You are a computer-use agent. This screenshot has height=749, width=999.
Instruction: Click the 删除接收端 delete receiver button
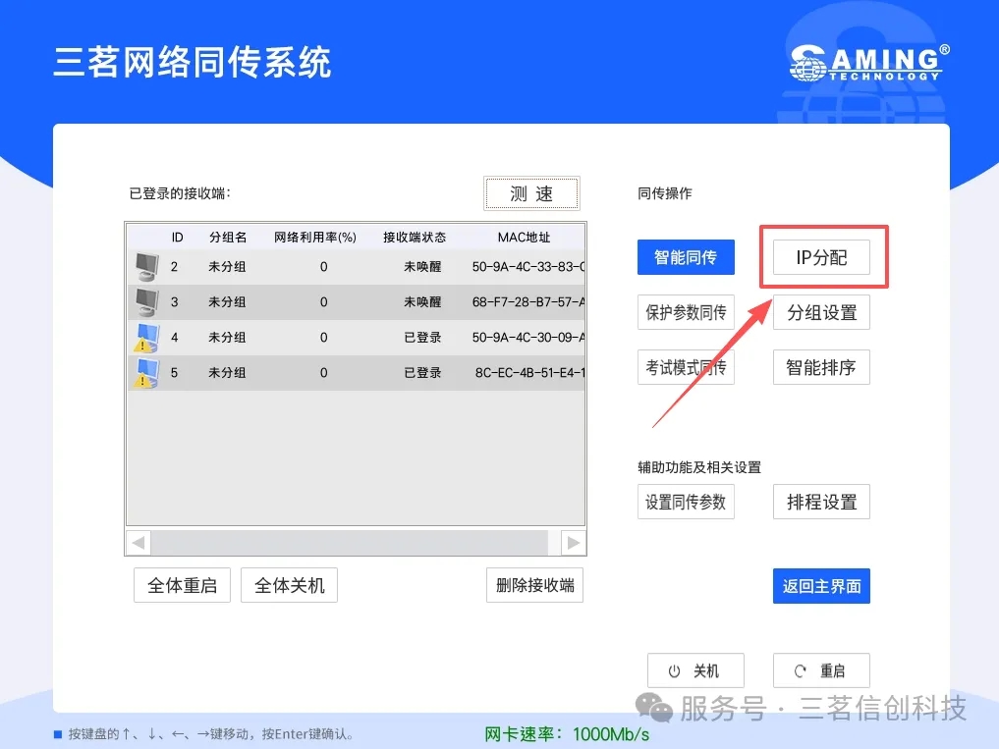[534, 586]
